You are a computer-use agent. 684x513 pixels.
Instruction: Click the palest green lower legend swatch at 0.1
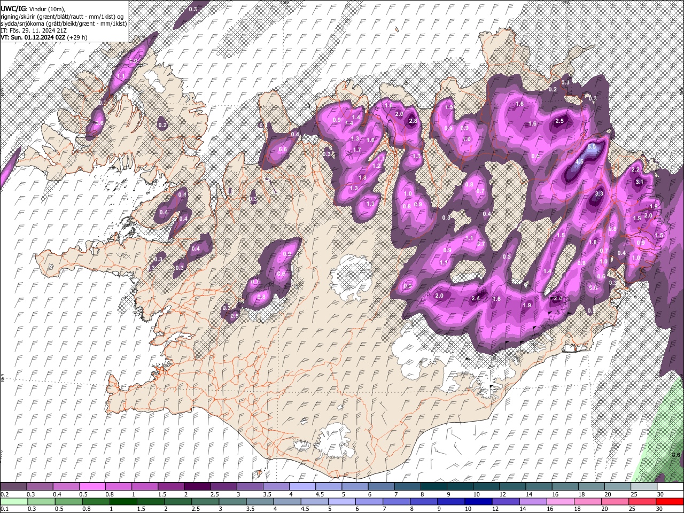[x=13, y=501]
